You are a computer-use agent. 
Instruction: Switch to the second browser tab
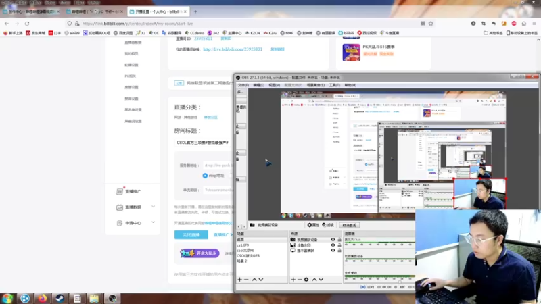point(95,11)
